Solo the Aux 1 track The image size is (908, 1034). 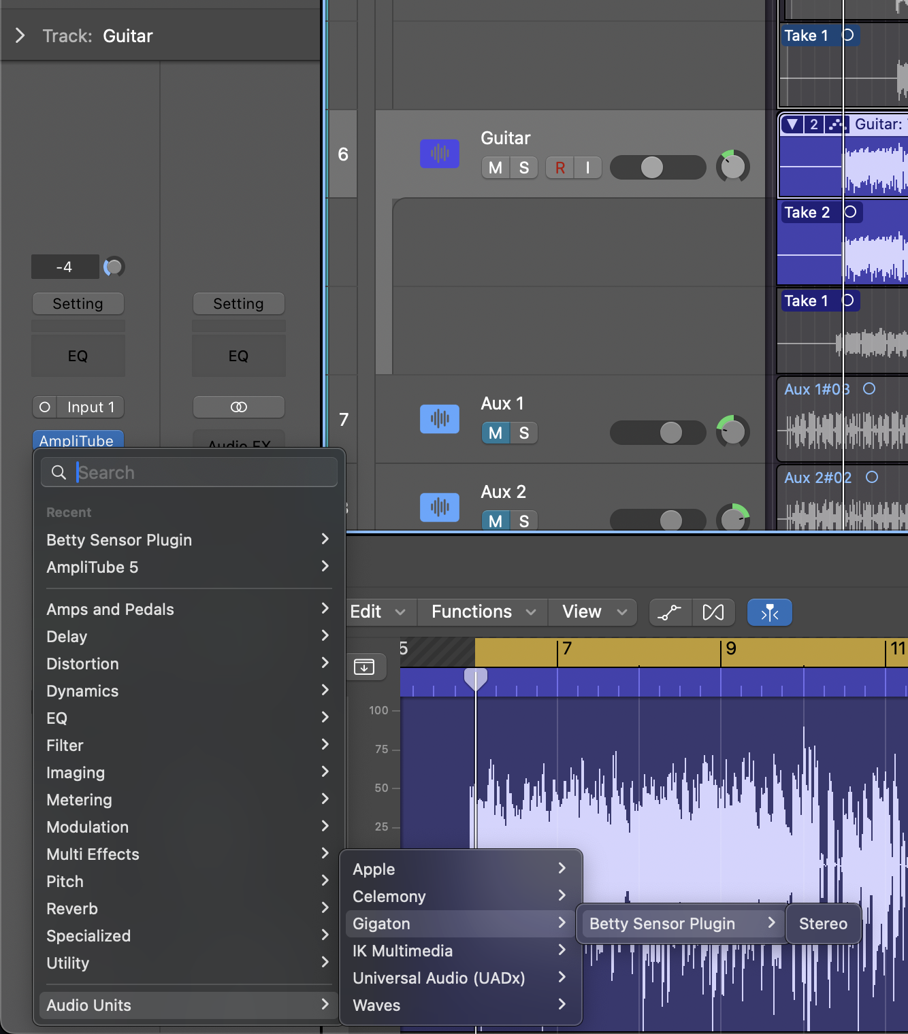pos(523,433)
